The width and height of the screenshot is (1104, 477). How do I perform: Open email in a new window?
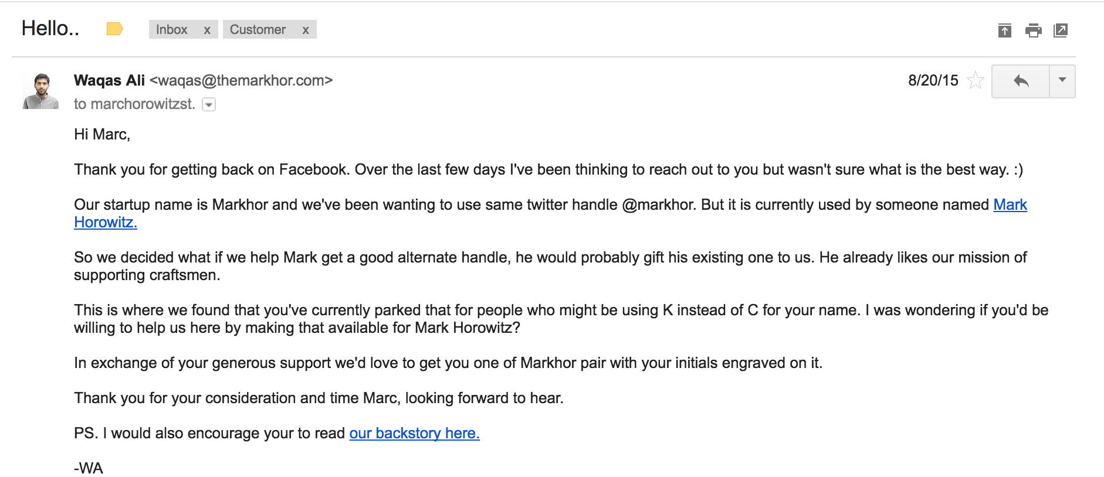pyautogui.click(x=1061, y=30)
